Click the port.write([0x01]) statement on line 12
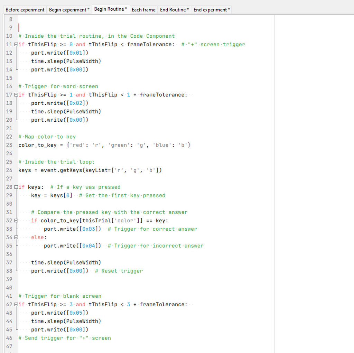 (x=59, y=53)
